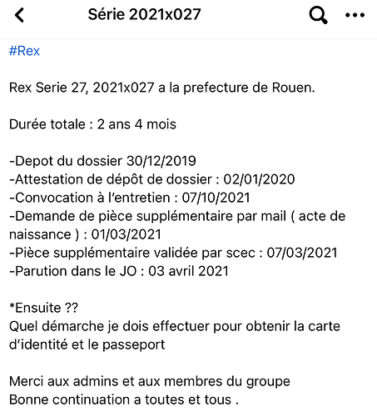The height and width of the screenshot is (417, 377).
Task: Click the Attestation de dépôt de dossier line
Action: click(x=152, y=179)
